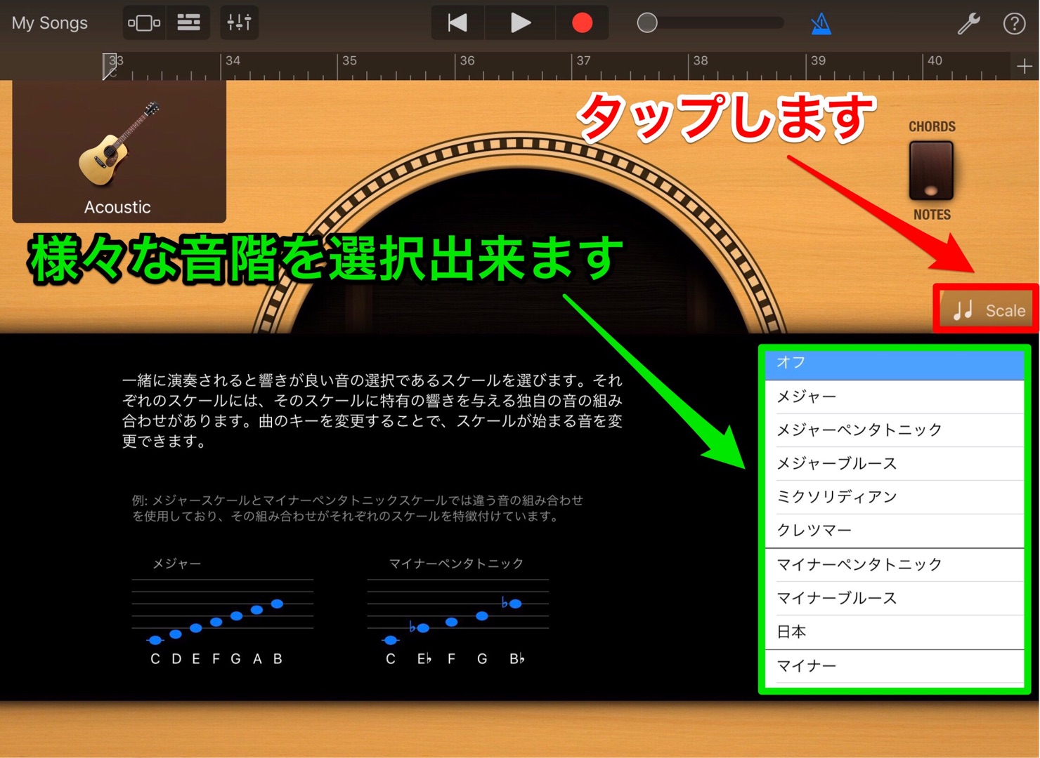Jump to beginning with rewind button

click(x=457, y=23)
